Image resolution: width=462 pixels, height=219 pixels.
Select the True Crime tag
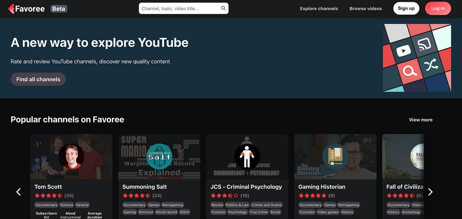point(259,212)
